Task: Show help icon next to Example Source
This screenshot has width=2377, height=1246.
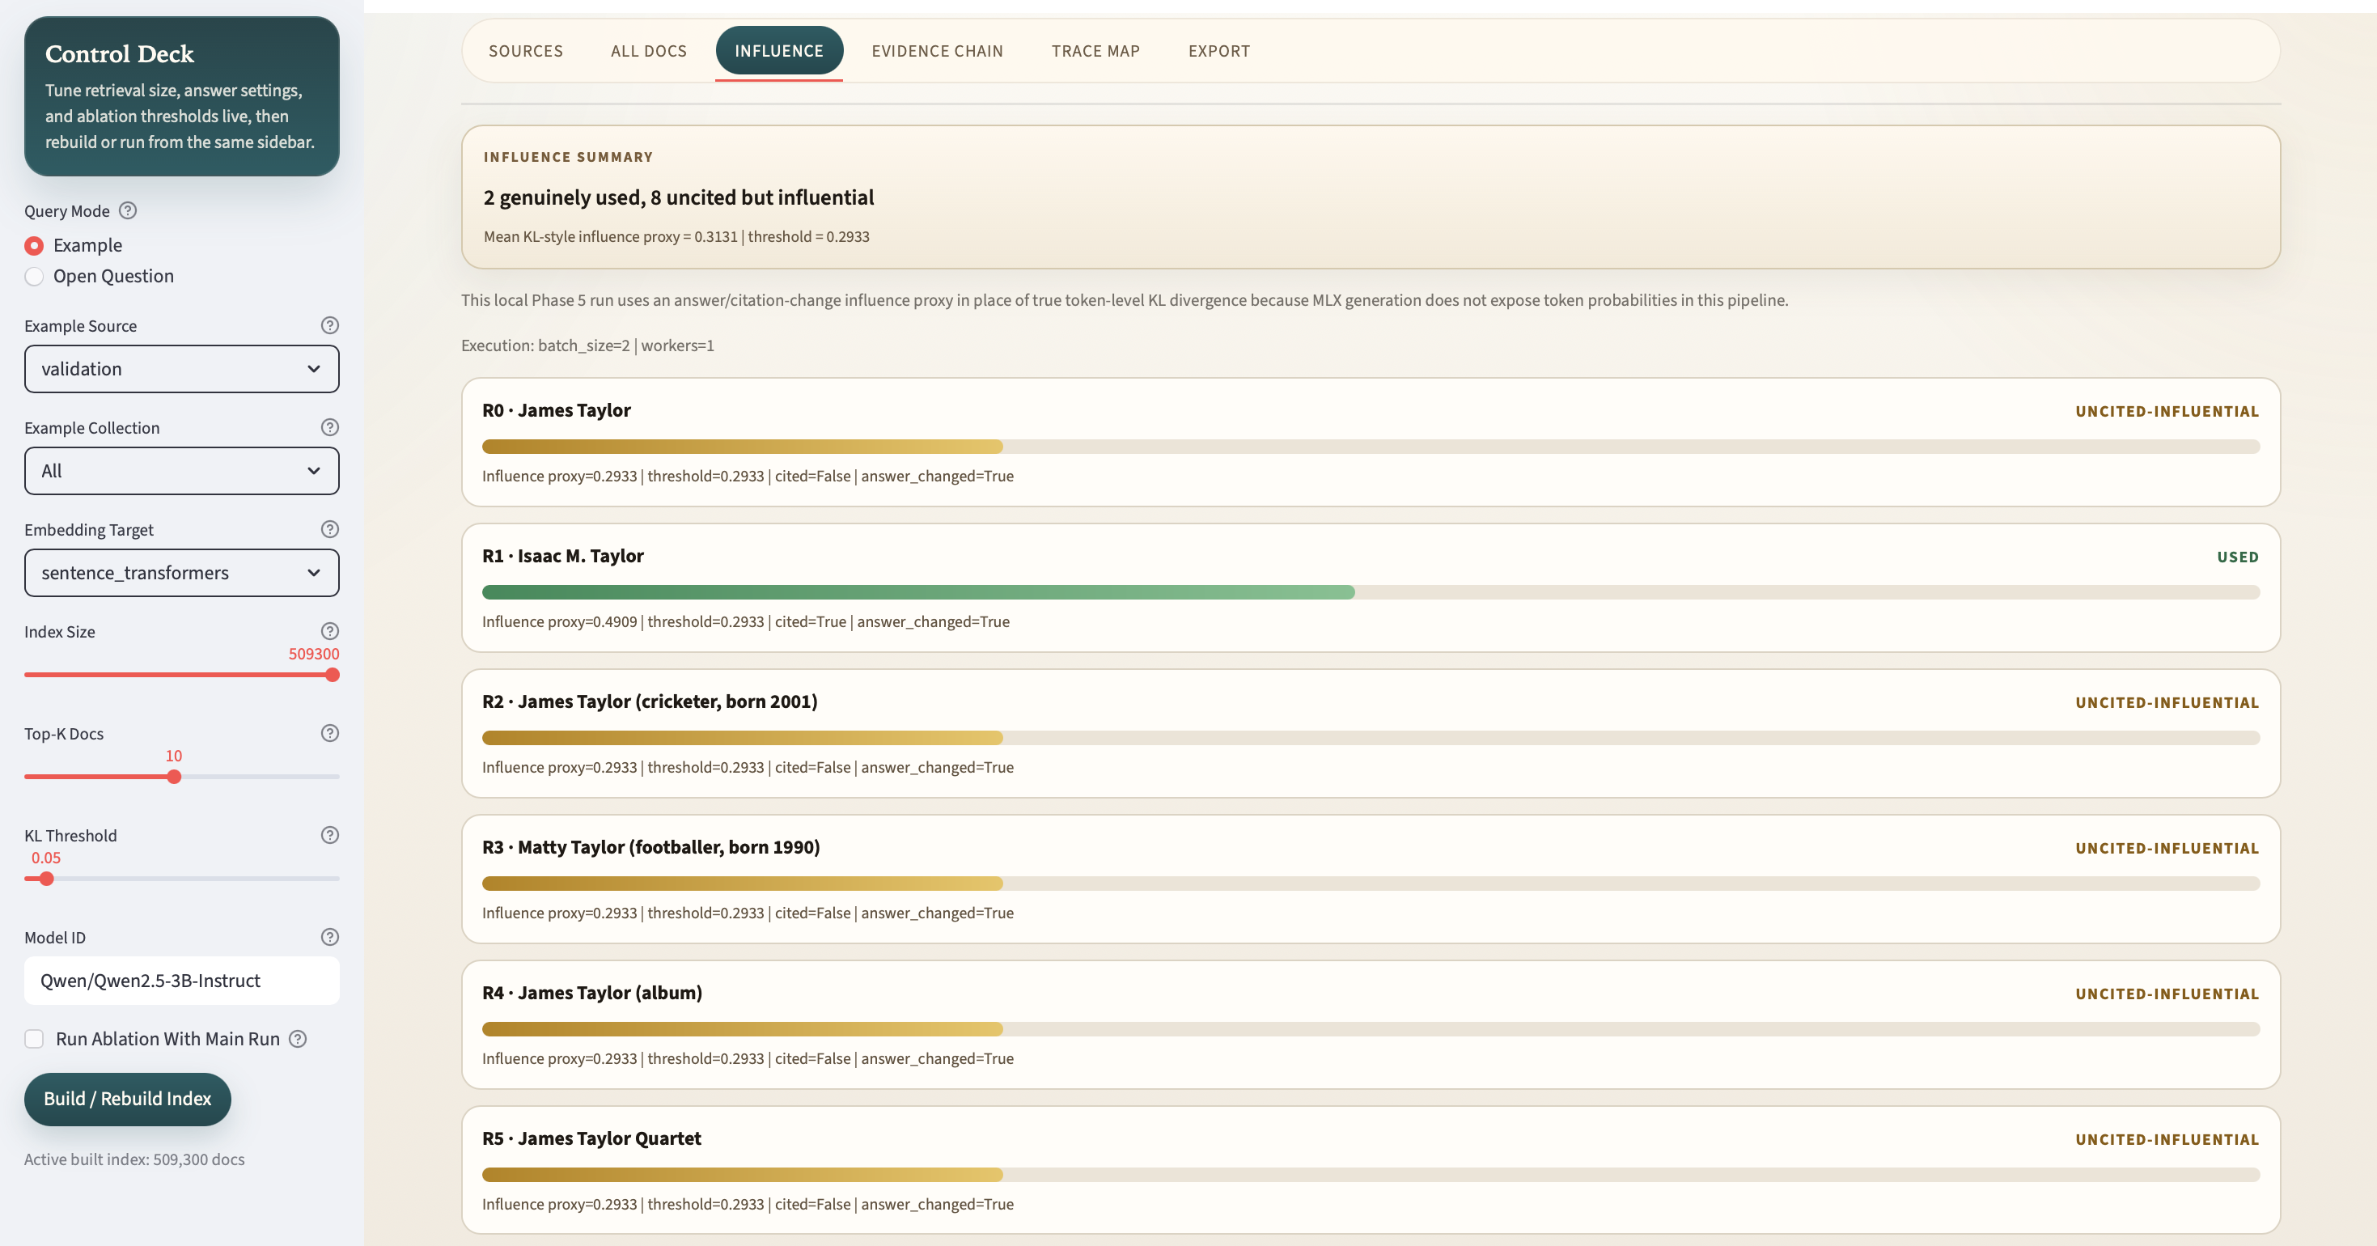Action: coord(329,325)
